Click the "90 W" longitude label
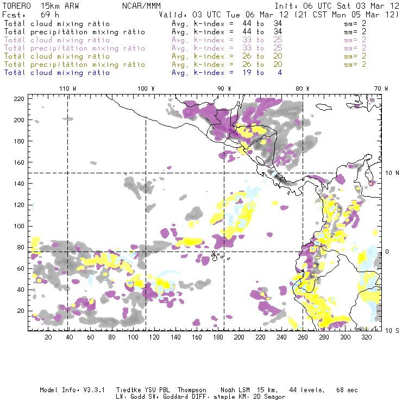402x402 pixels. click(x=224, y=89)
